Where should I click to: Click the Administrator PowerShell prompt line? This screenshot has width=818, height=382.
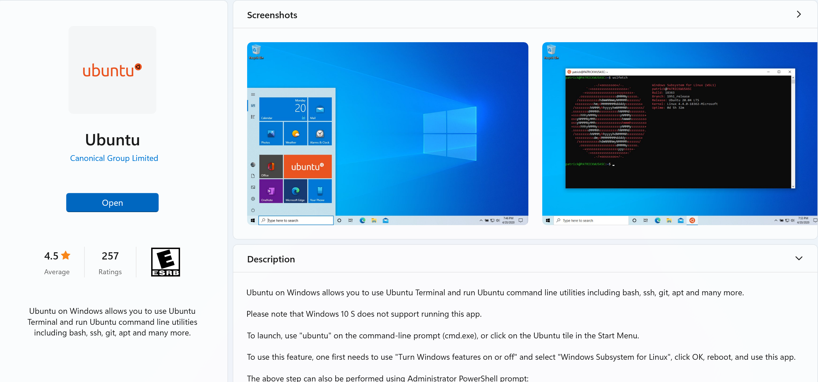click(387, 378)
